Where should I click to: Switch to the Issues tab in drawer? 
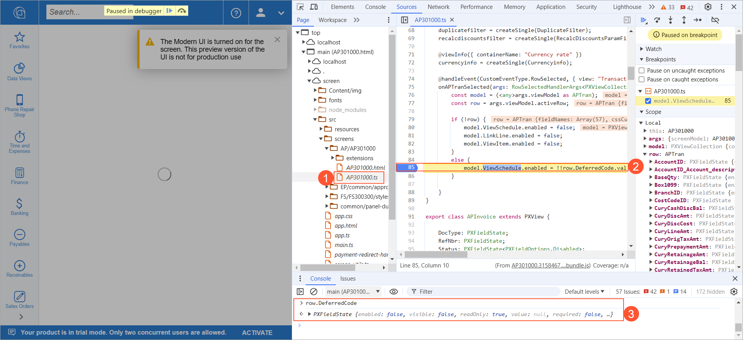(x=348, y=279)
